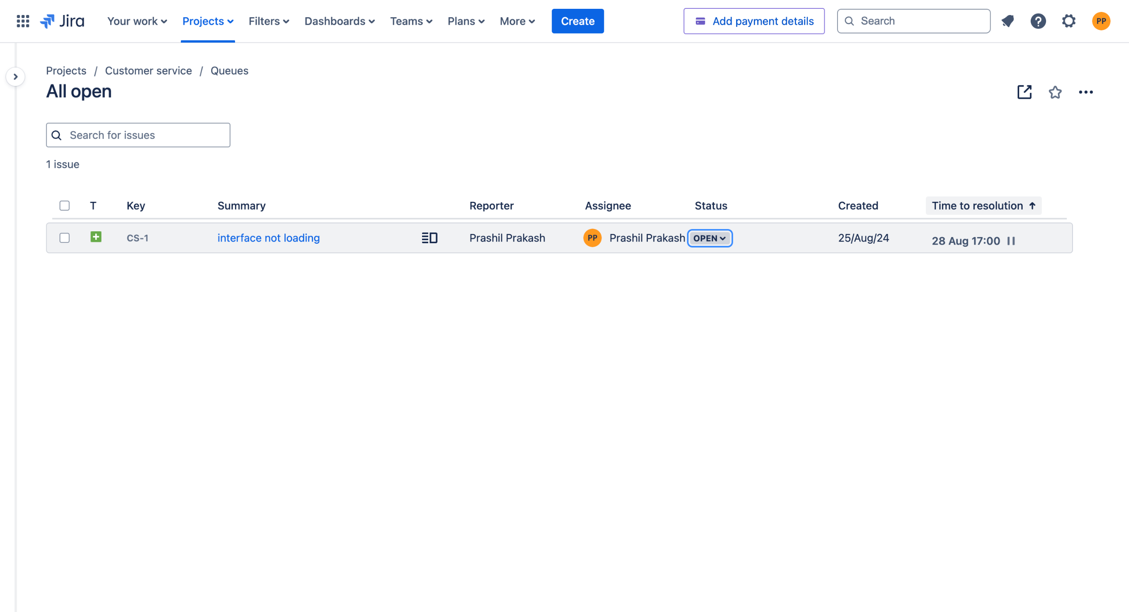Expand the collapsed sidebar chevron
This screenshot has width=1129, height=612.
(x=15, y=77)
